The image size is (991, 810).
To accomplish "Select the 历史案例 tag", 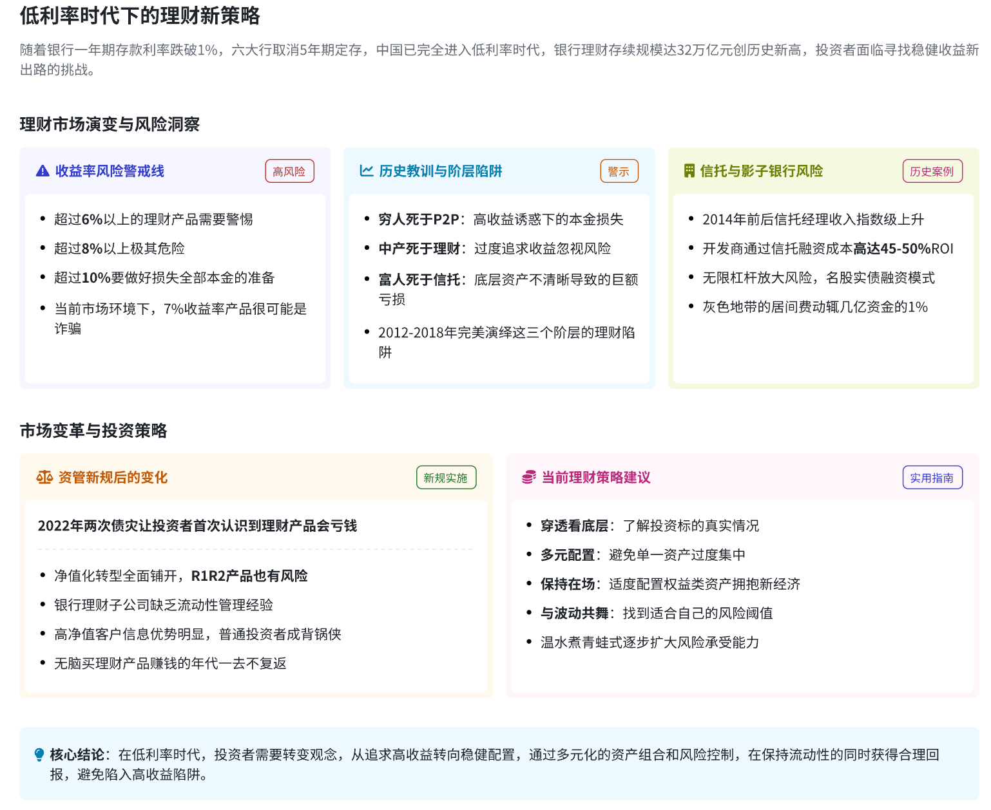I will click(x=932, y=171).
